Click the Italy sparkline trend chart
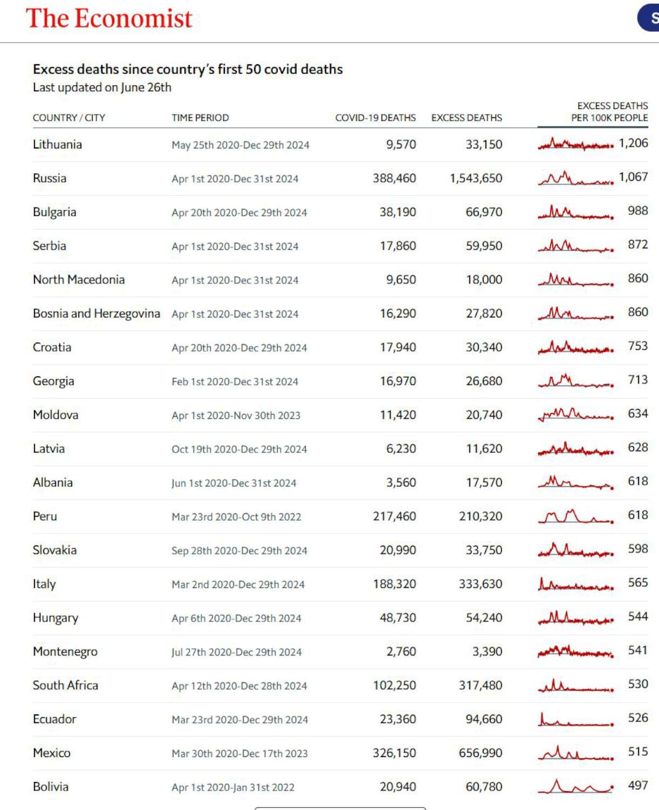The height and width of the screenshot is (810, 659). click(575, 584)
